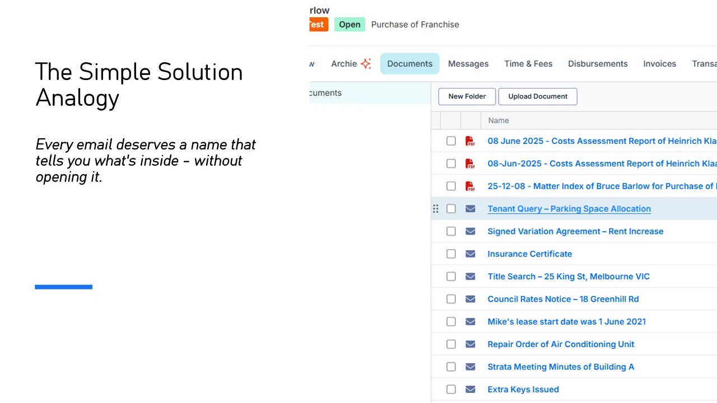Tick checkbox for Signed Variation Agreement email
The image size is (717, 403).
coord(451,231)
